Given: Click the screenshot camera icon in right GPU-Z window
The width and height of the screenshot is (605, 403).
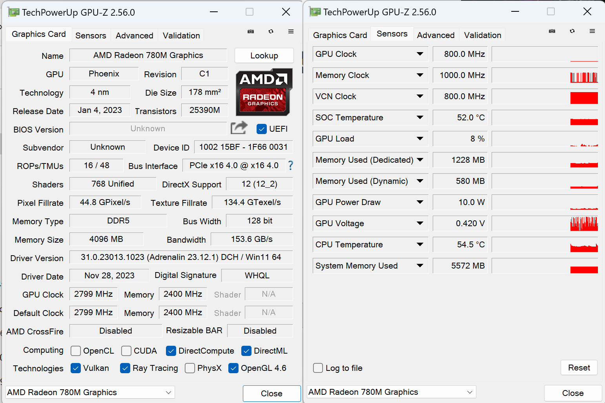Looking at the screenshot, I should [552, 31].
